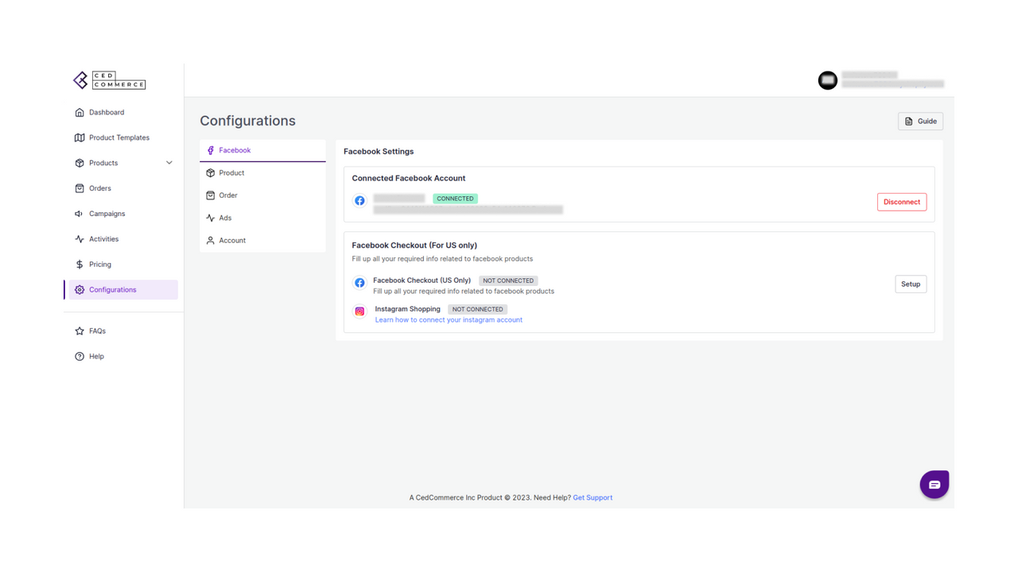Image resolution: width=1018 pixels, height=572 pixels.
Task: Open the CedCommerce logo home link
Action: pos(109,80)
